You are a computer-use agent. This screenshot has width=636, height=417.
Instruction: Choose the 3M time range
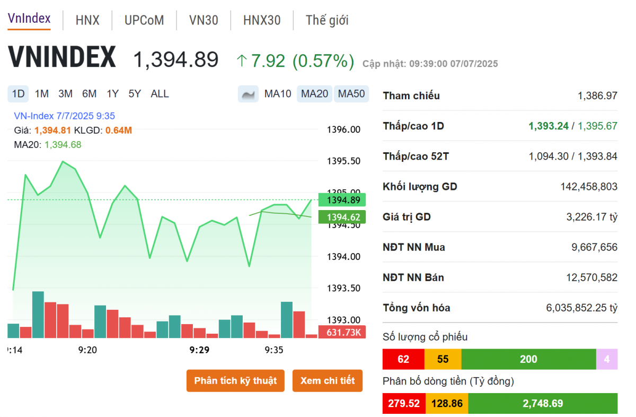click(x=66, y=94)
